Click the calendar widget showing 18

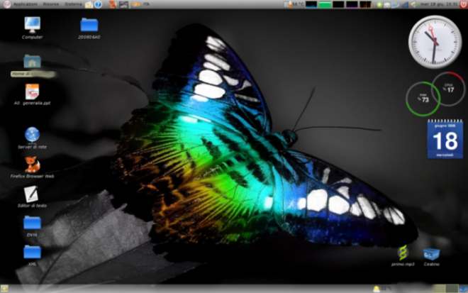click(445, 139)
